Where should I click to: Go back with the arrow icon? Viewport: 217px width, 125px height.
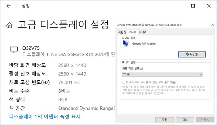[x=9, y=6]
